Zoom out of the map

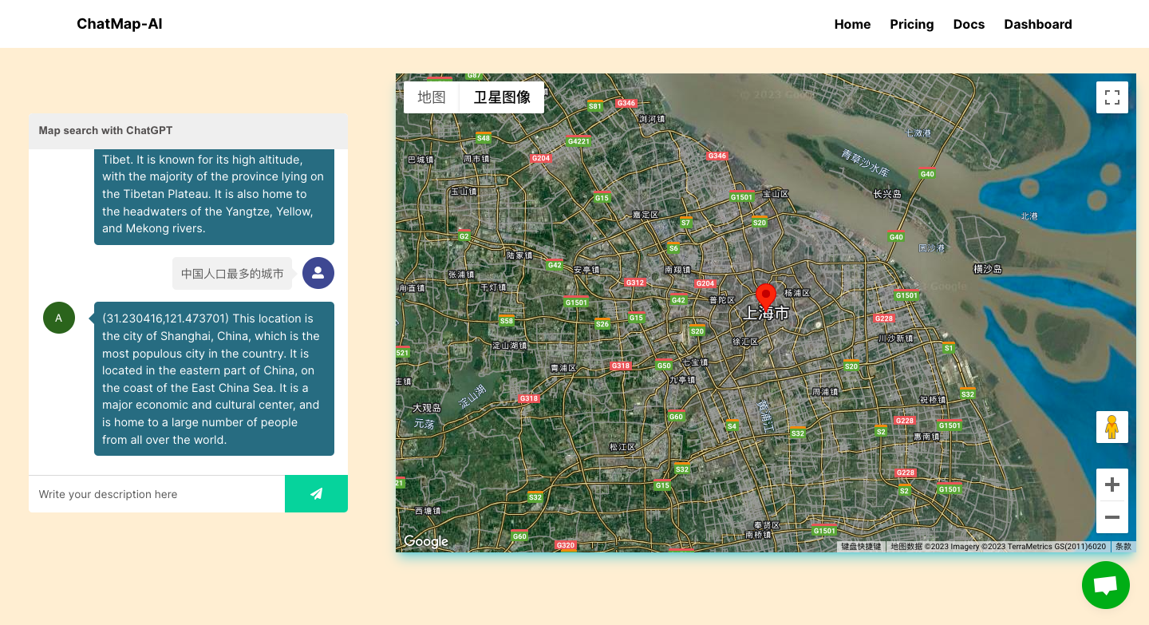(1112, 517)
